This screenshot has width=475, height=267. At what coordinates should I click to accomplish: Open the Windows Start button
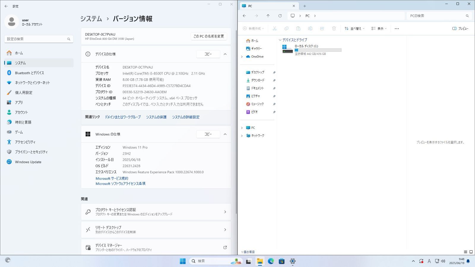click(183, 261)
